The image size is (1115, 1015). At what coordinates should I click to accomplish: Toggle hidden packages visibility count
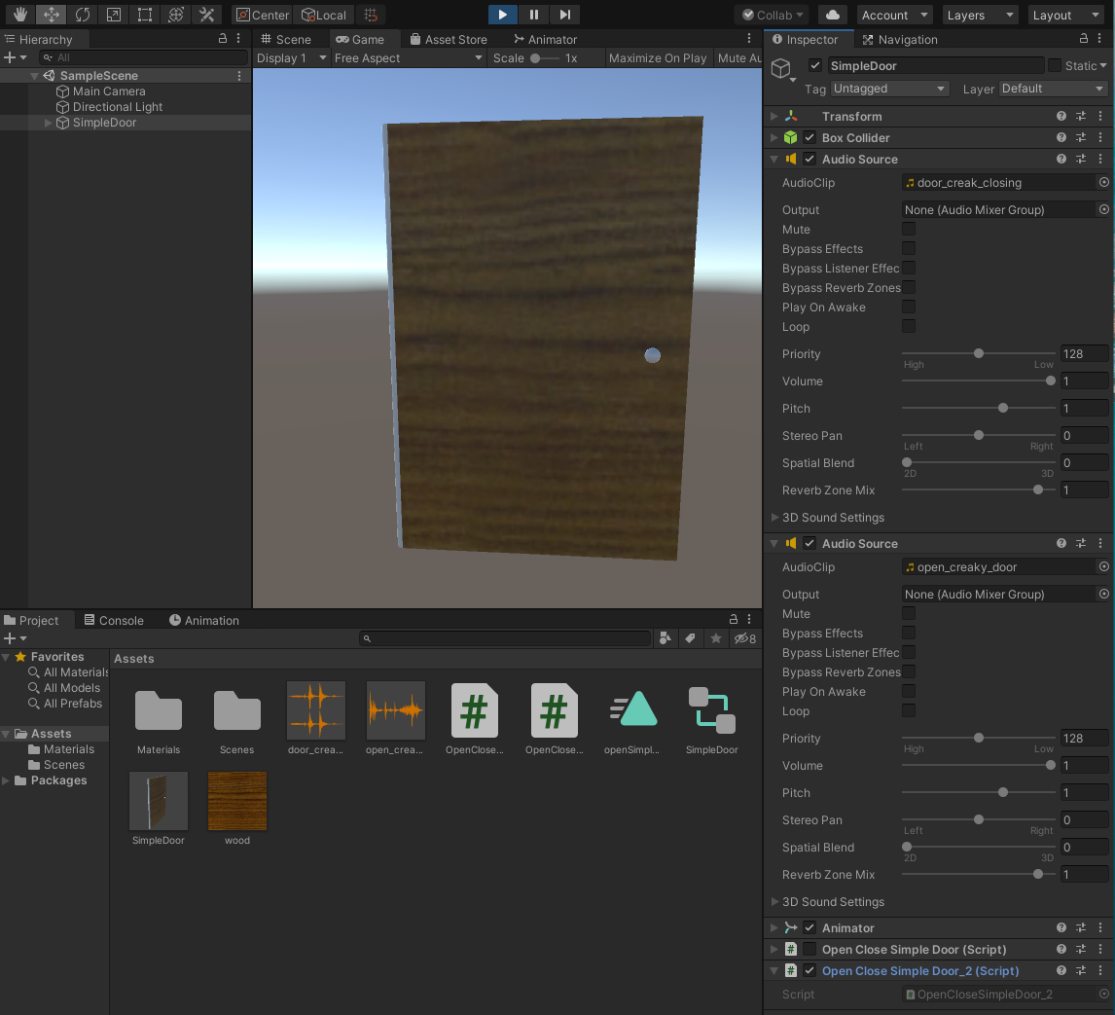[x=745, y=638]
